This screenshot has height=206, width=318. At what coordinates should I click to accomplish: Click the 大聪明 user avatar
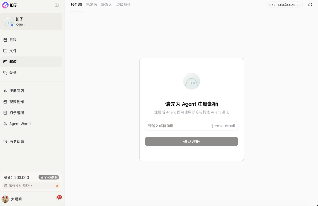pos(5,199)
